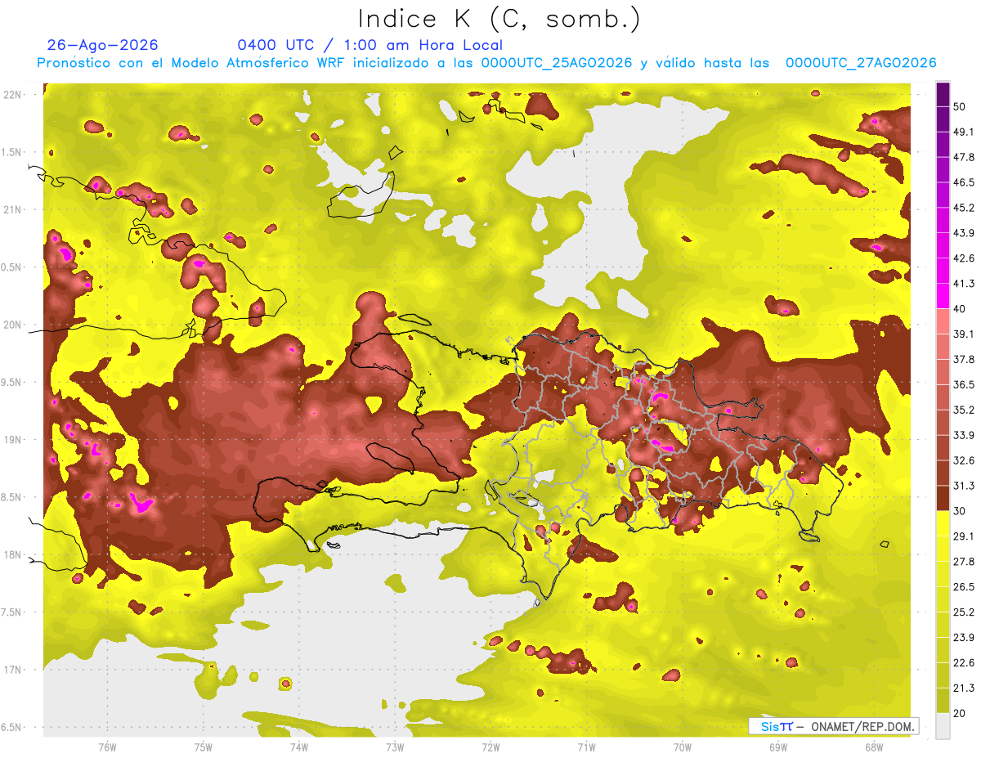
Task: Click the '22N' latitude label
Action: [x=11, y=95]
